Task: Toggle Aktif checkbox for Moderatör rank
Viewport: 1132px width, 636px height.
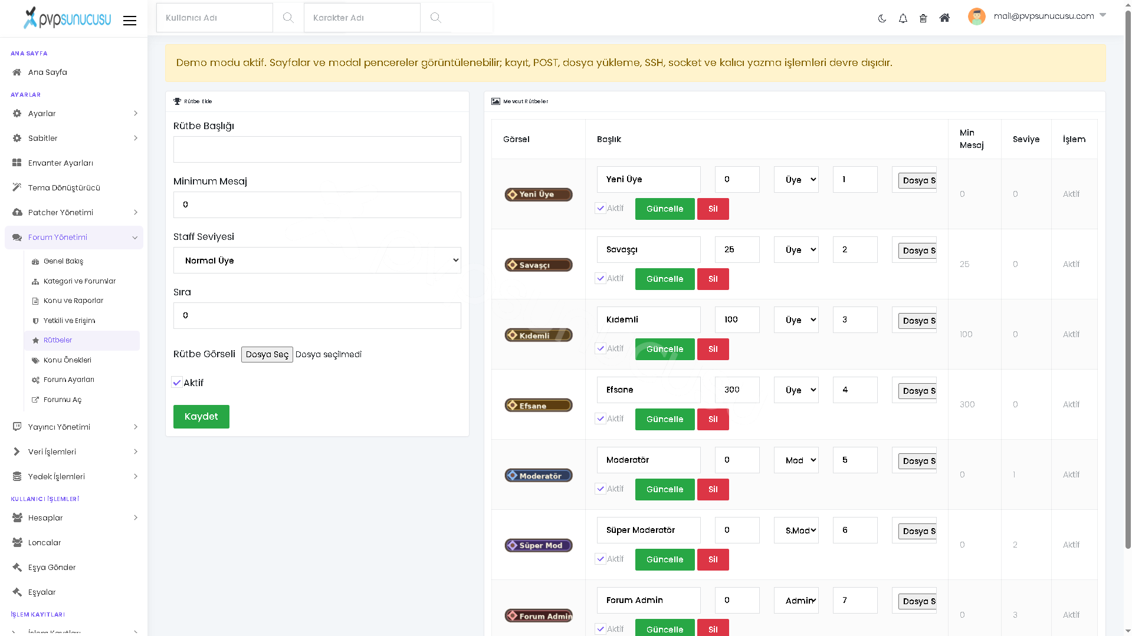Action: [600, 489]
